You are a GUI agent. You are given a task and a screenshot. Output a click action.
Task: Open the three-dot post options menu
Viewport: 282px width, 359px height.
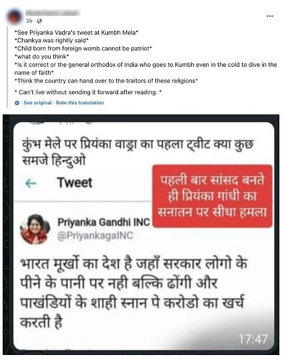pyautogui.click(x=270, y=16)
